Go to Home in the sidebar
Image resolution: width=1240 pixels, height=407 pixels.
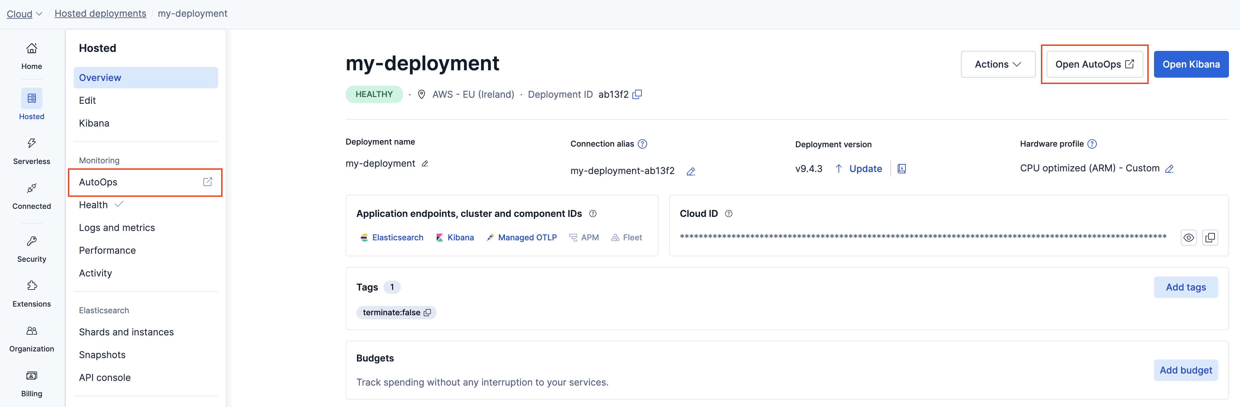tap(31, 56)
